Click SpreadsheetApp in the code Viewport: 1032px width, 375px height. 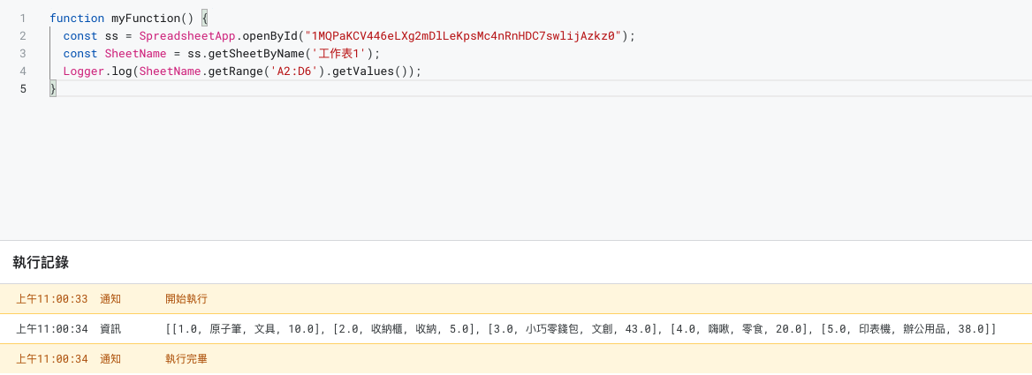pos(186,35)
